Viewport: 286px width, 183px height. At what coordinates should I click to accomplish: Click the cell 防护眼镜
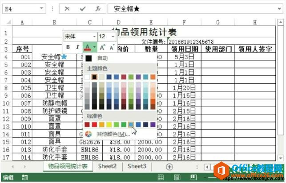pyautogui.click(x=55, y=111)
